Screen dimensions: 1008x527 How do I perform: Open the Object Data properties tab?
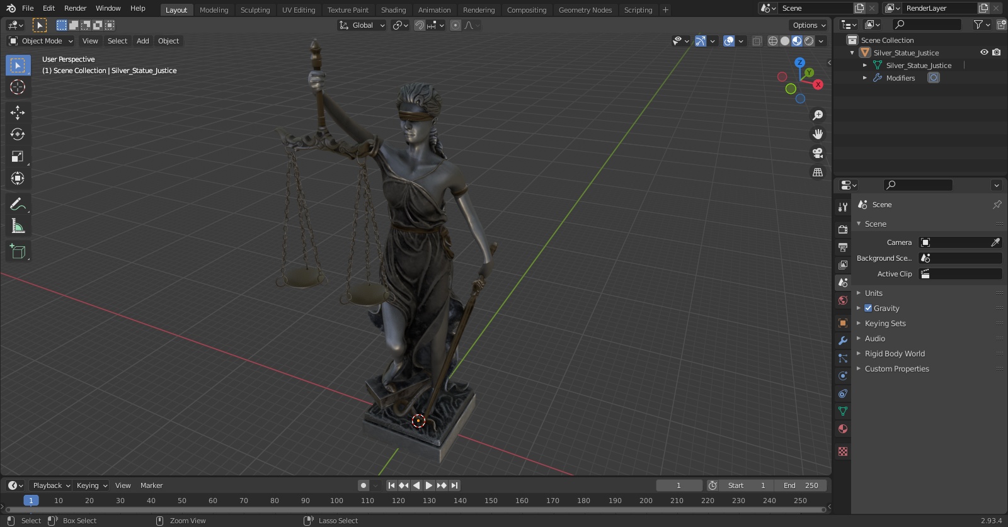(843, 411)
